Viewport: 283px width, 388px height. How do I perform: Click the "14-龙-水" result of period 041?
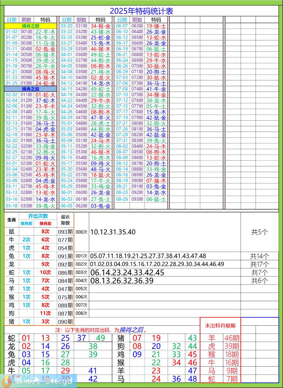click(101, 83)
